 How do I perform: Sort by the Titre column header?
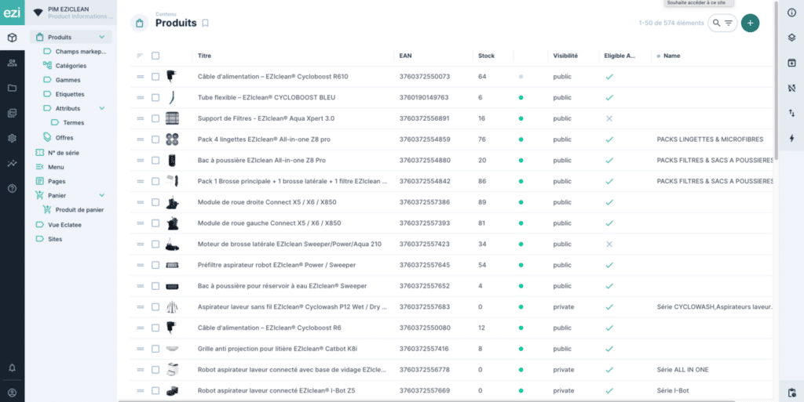(x=204, y=56)
